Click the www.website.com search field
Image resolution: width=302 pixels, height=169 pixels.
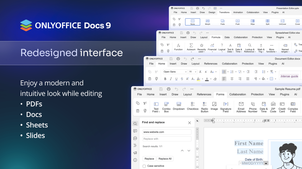[x=167, y=132]
